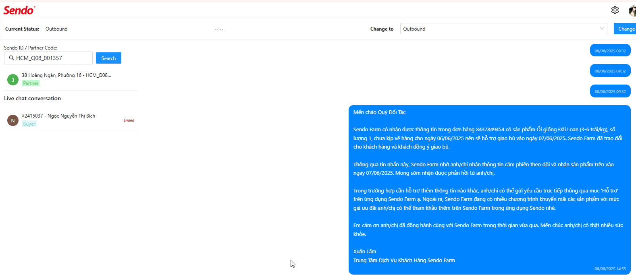Select first 06/06/2025 09:32 message bubble
The height and width of the screenshot is (275, 636).
click(x=610, y=51)
